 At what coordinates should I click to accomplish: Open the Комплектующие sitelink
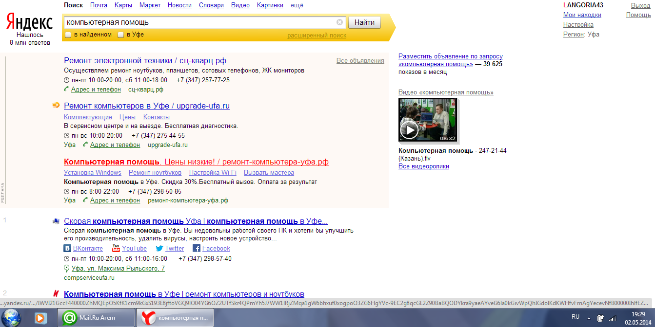[88, 117]
